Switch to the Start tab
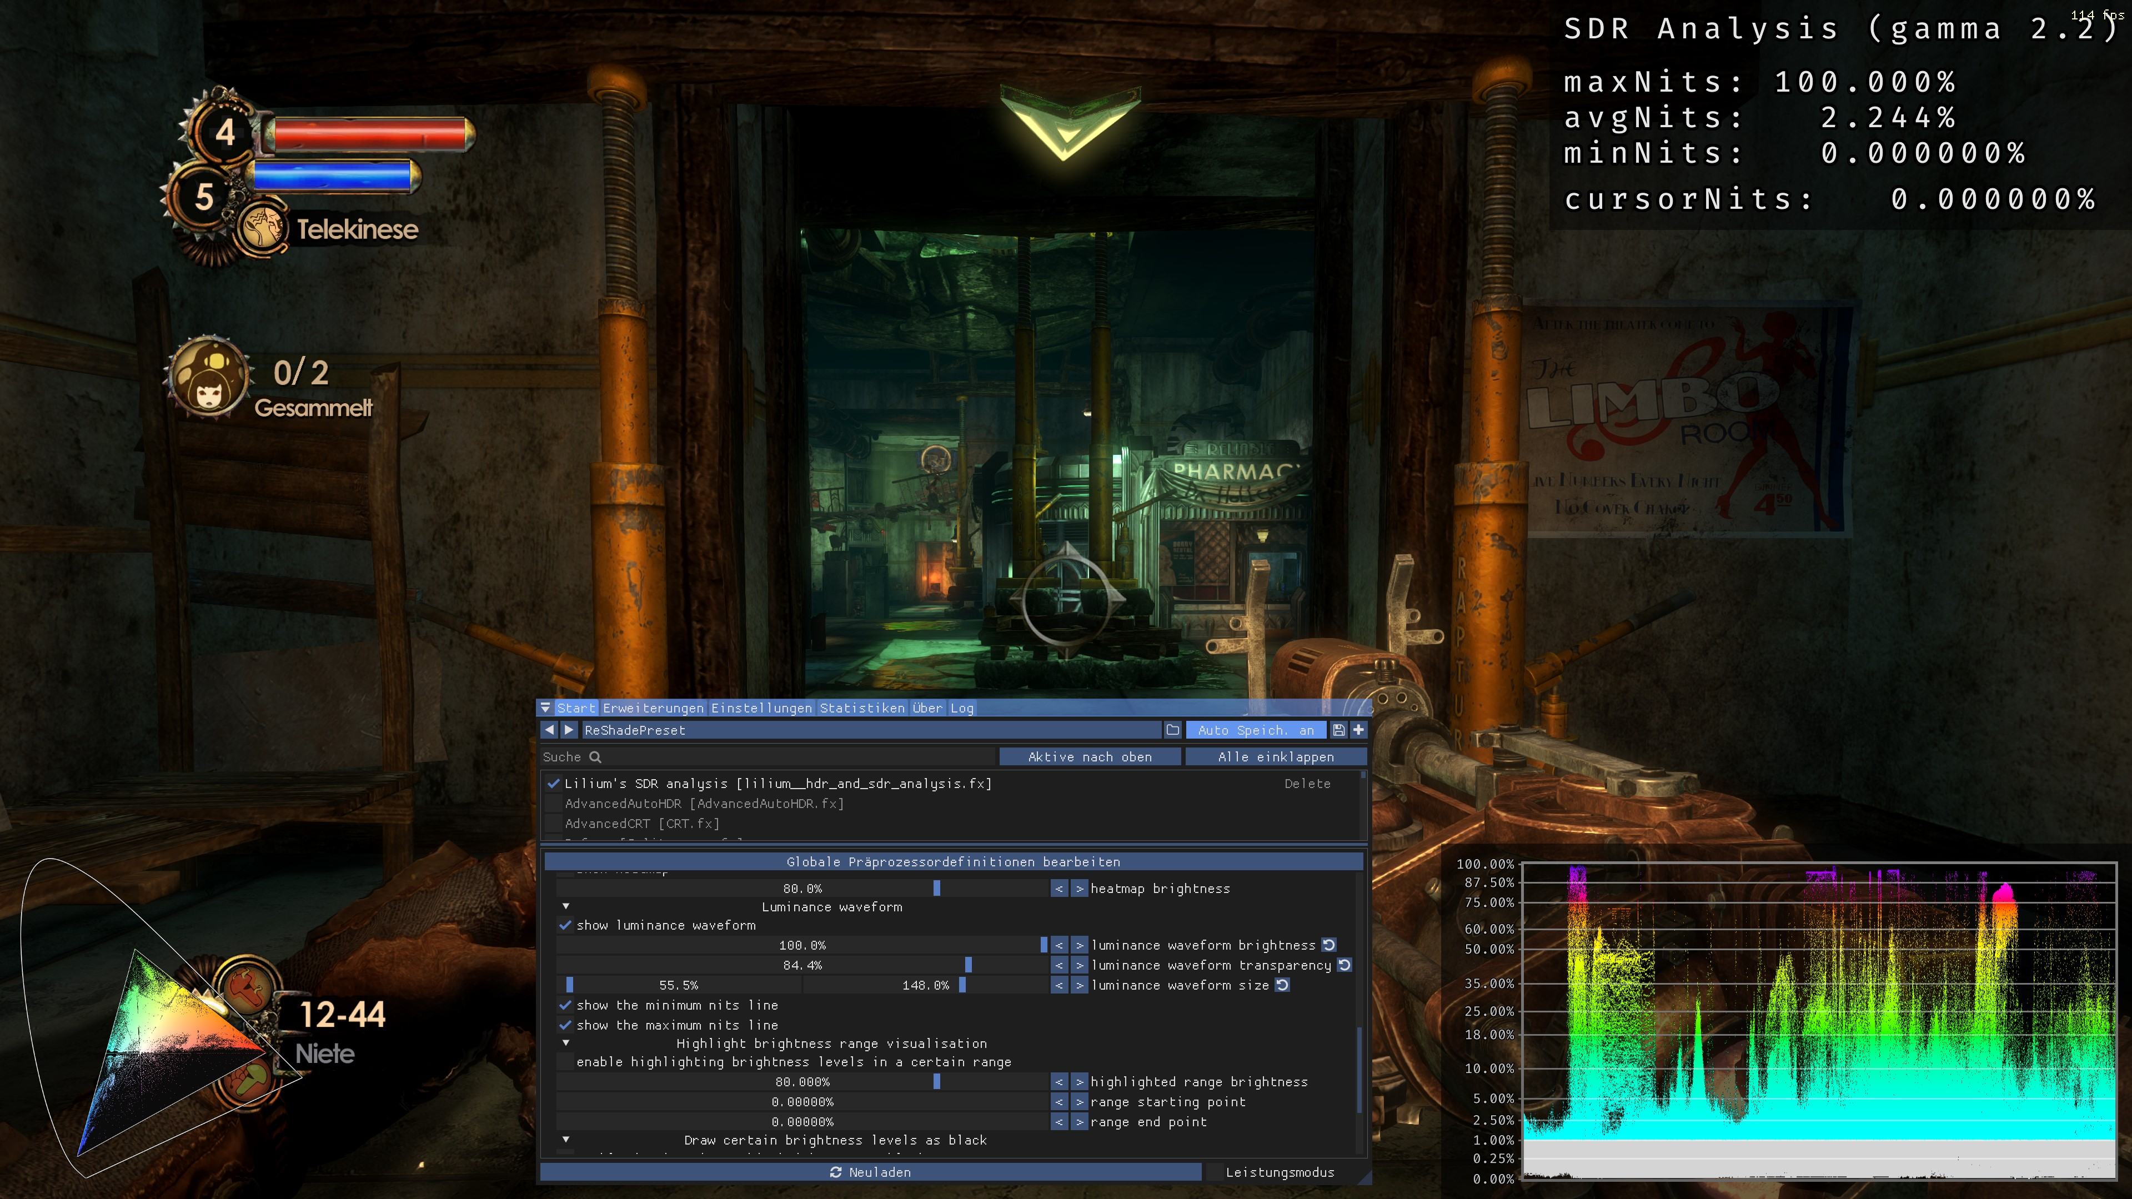 (x=576, y=708)
